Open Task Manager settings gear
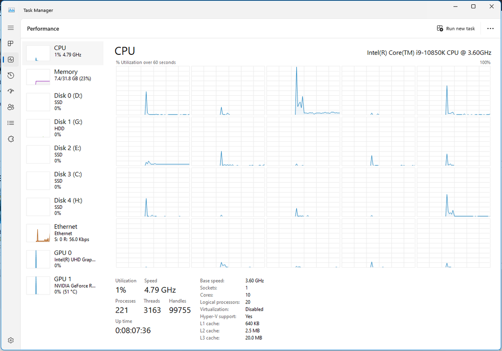The width and height of the screenshot is (502, 351). pos(11,340)
